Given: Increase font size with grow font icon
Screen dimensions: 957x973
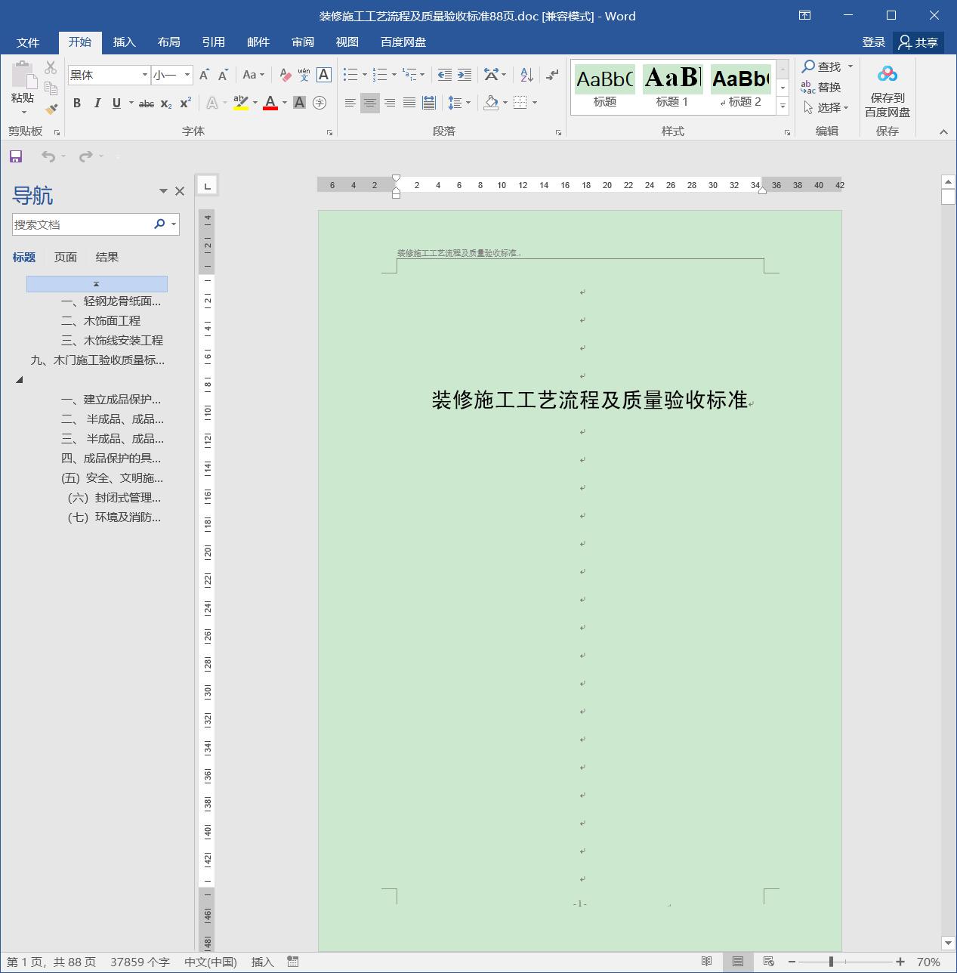Looking at the screenshot, I should point(205,75).
